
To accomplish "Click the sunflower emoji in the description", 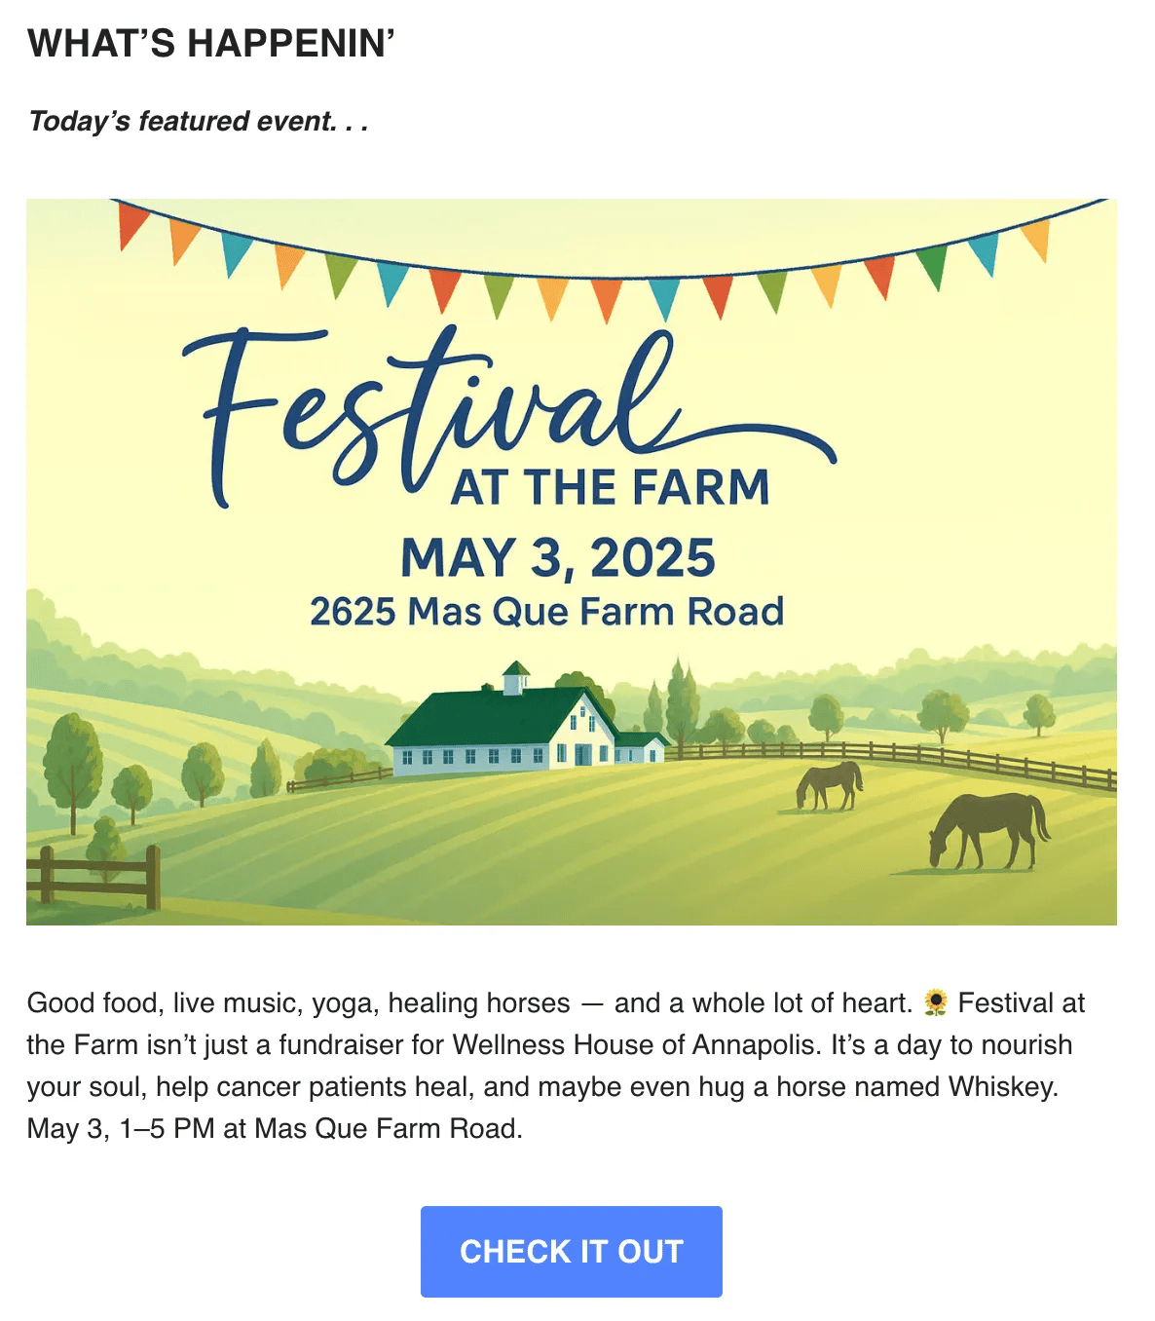I will point(935,1002).
